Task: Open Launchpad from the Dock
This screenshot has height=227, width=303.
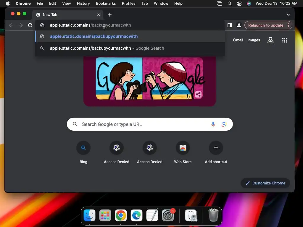Action: (105, 215)
